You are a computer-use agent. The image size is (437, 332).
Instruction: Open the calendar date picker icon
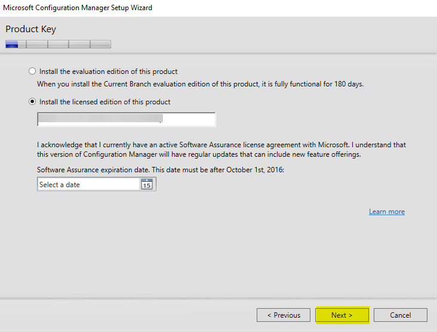click(x=147, y=185)
